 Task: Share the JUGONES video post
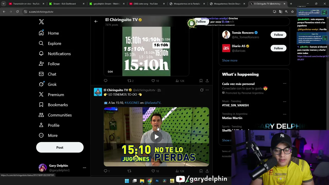pos(207,171)
